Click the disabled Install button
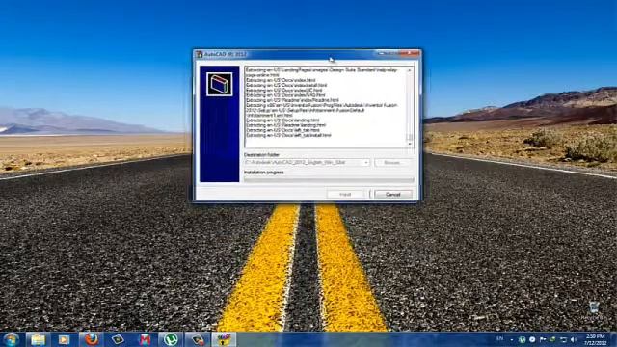This screenshot has height=347, width=617. (345, 195)
